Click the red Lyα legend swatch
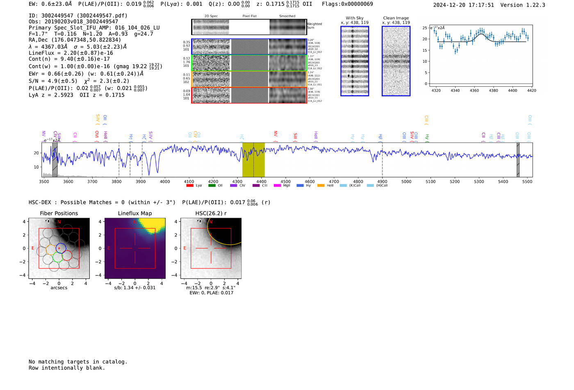The image size is (574, 390). pyautogui.click(x=189, y=185)
